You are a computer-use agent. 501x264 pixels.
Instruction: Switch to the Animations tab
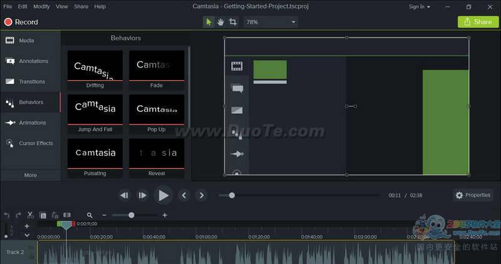30,123
